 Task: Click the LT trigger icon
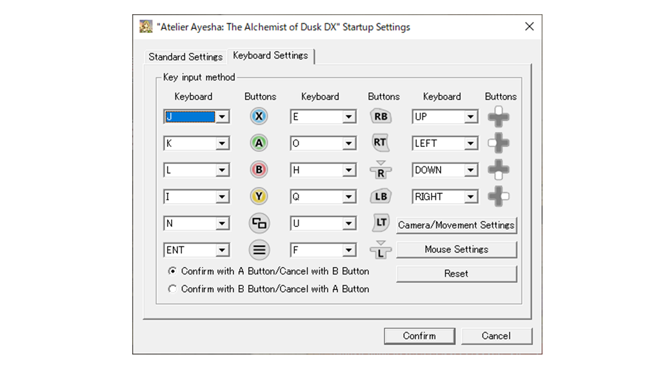click(381, 222)
